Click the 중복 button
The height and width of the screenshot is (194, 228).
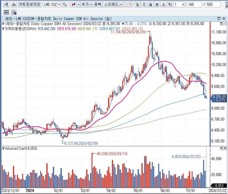(x=98, y=5)
